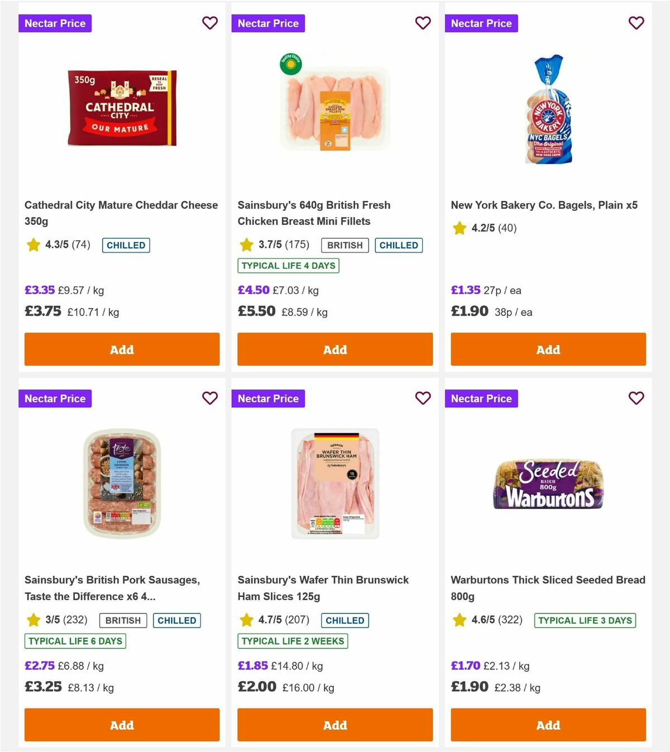Select the BRITISH tag on the pork sausages
Image resolution: width=670 pixels, height=752 pixels.
tap(122, 620)
